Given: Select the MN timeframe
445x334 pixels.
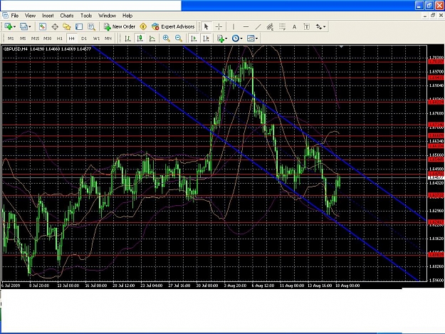Looking at the screenshot, I should tap(108, 38).
